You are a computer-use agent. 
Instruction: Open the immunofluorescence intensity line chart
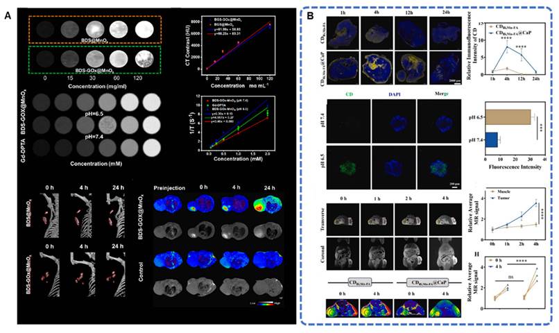(508, 50)
